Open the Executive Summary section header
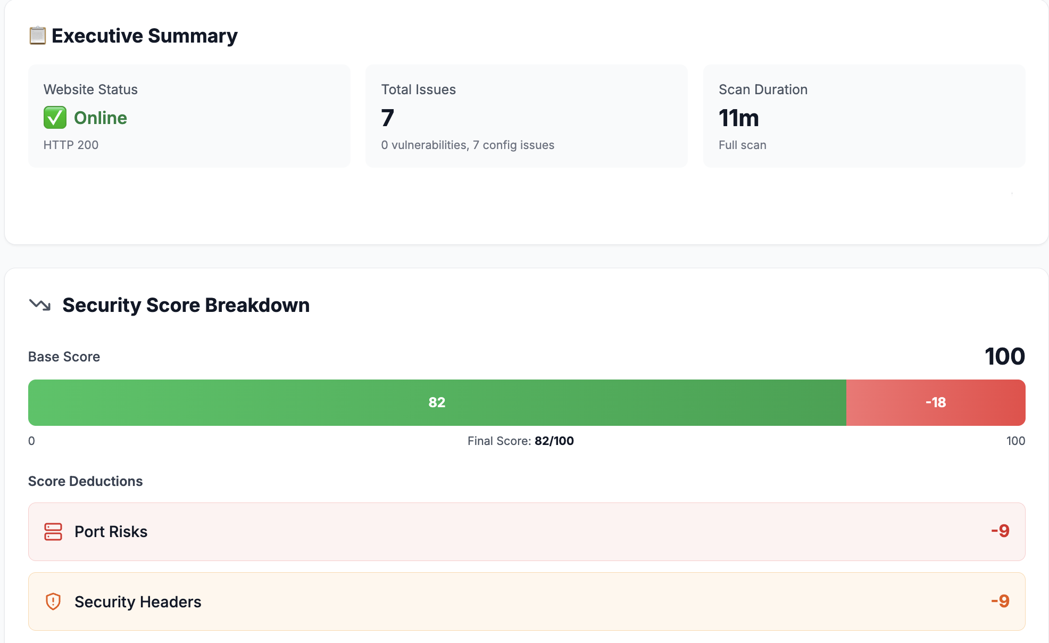The width and height of the screenshot is (1049, 643). click(x=144, y=36)
